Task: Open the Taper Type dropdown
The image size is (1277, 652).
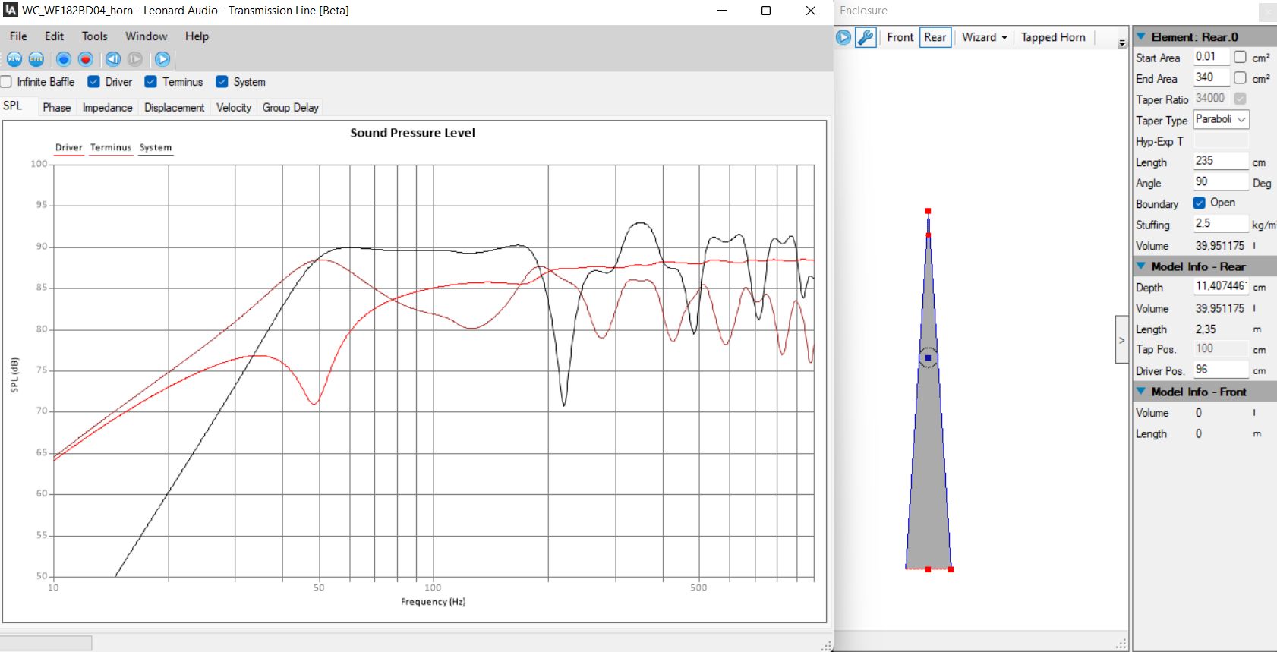Action: [1221, 120]
